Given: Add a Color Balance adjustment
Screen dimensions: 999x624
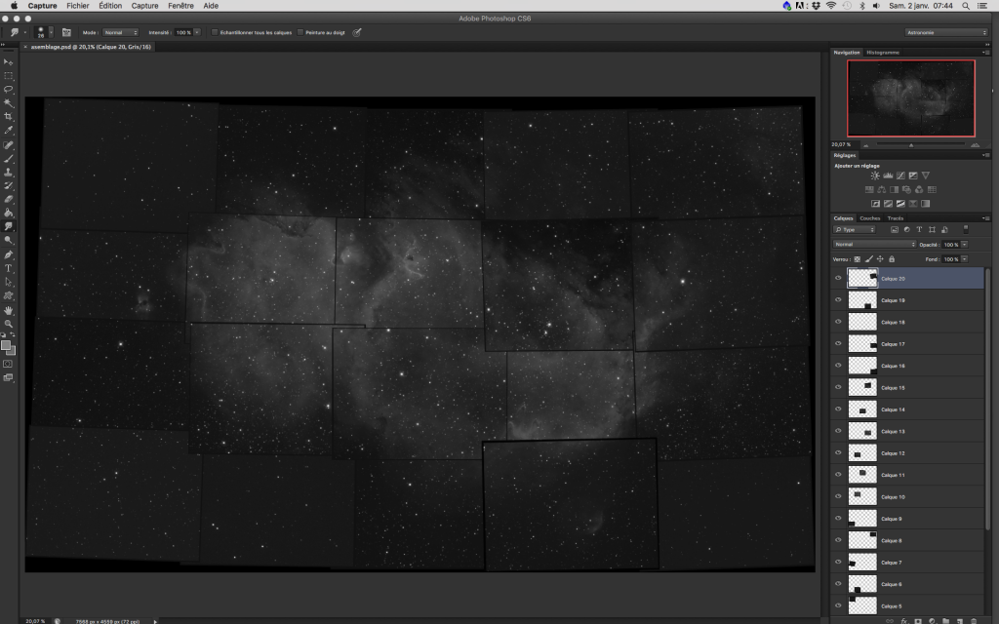Looking at the screenshot, I should click(881, 190).
